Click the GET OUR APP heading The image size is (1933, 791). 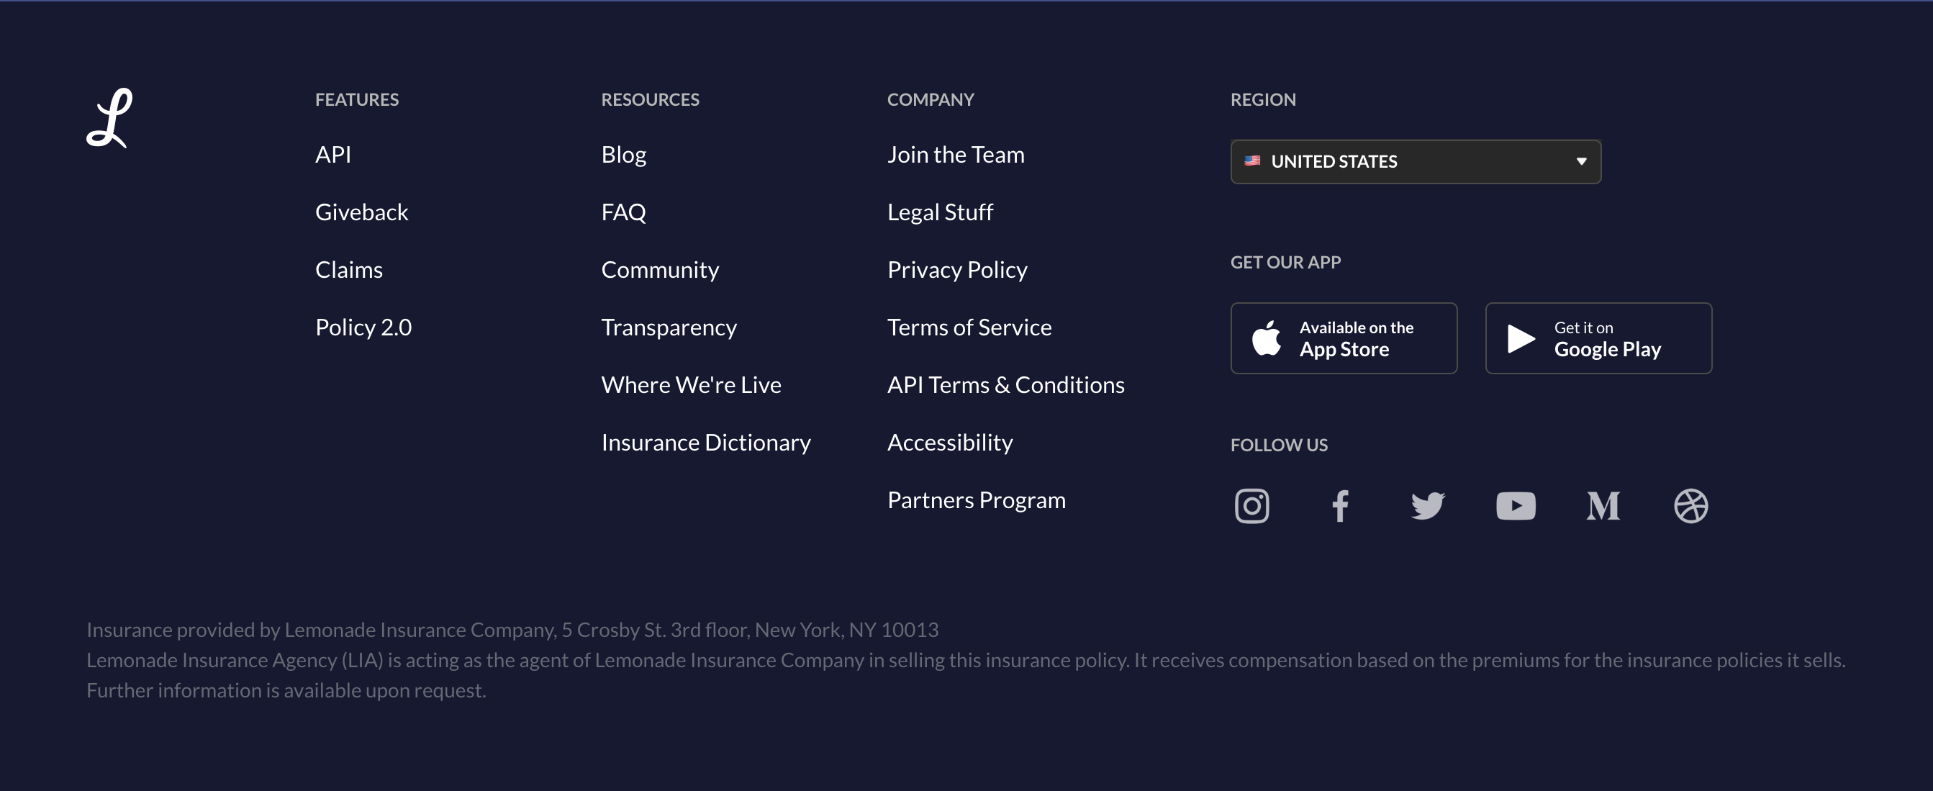1285,262
